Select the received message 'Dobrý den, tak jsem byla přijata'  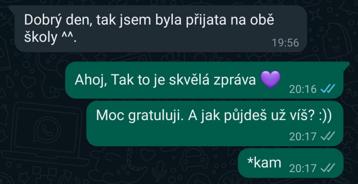pyautogui.click(x=160, y=29)
